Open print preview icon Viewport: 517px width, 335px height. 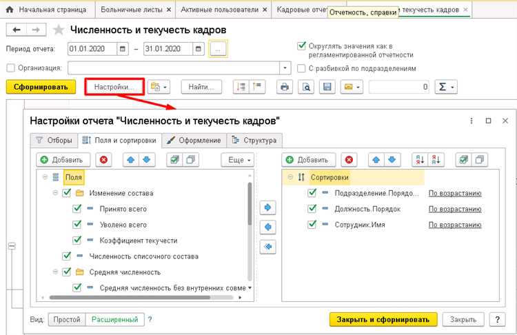pos(306,87)
